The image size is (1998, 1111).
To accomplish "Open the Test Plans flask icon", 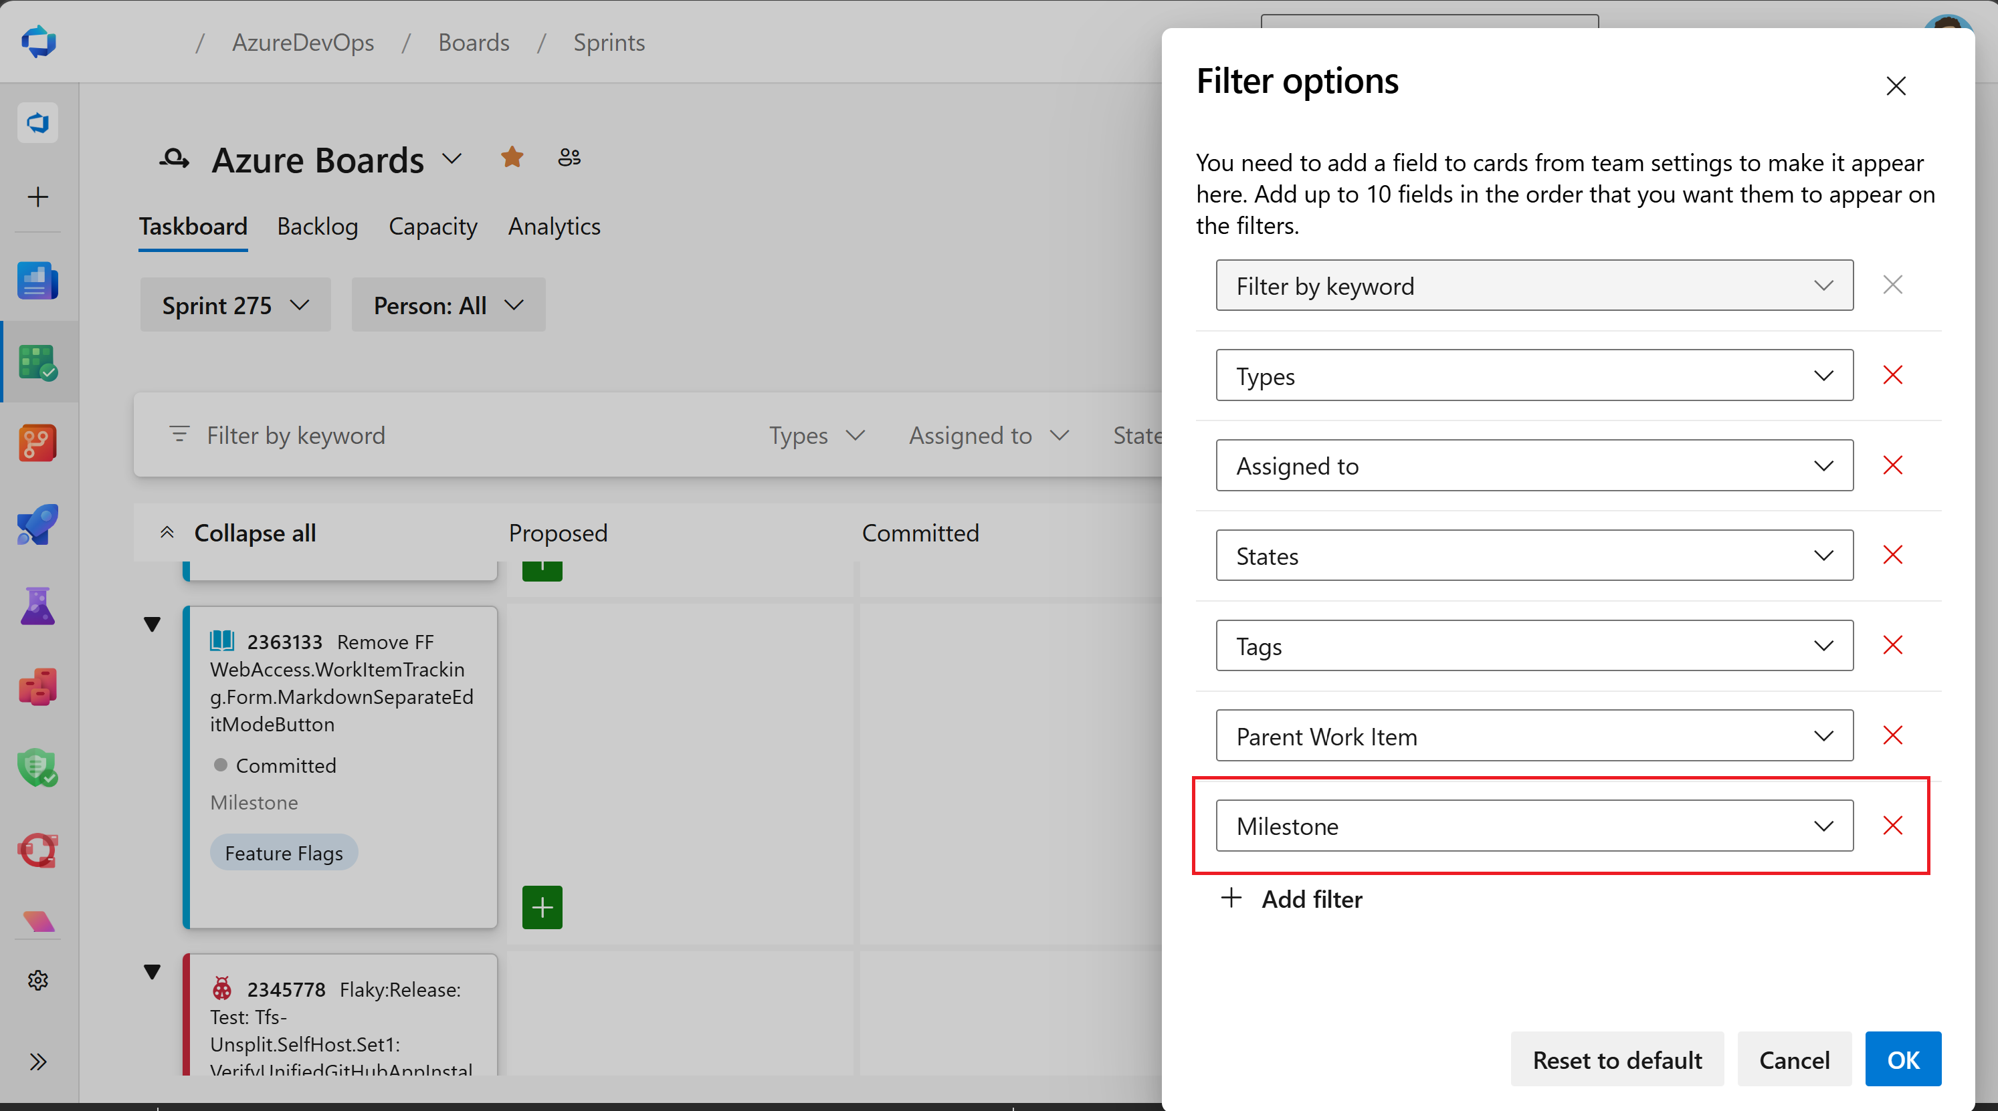I will 38,606.
